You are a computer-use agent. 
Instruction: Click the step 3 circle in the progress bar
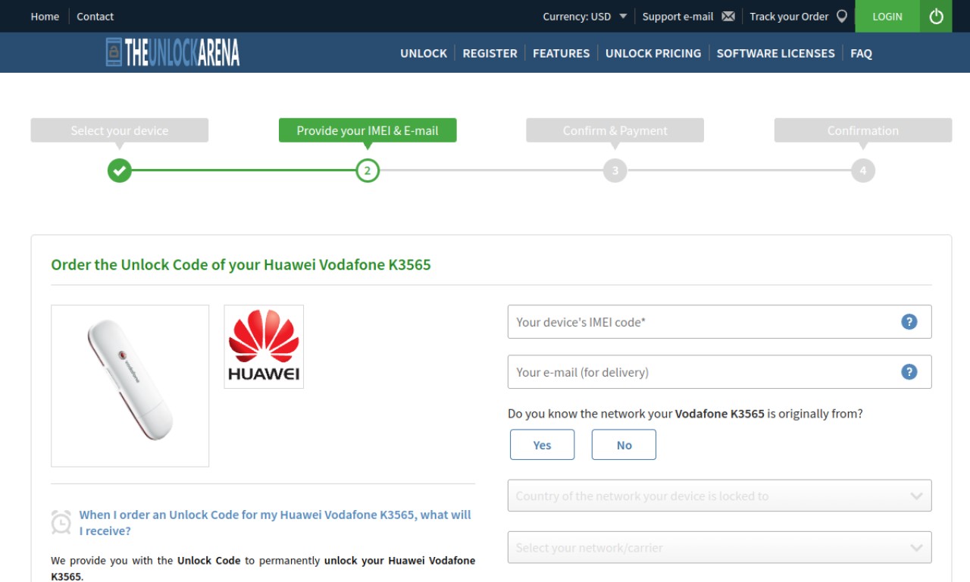(615, 171)
